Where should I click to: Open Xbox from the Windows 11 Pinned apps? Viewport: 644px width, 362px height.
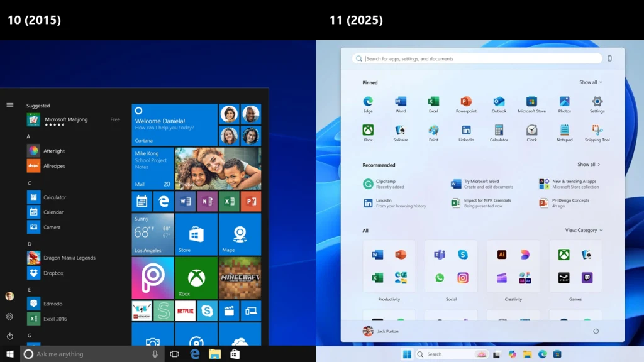point(368,133)
